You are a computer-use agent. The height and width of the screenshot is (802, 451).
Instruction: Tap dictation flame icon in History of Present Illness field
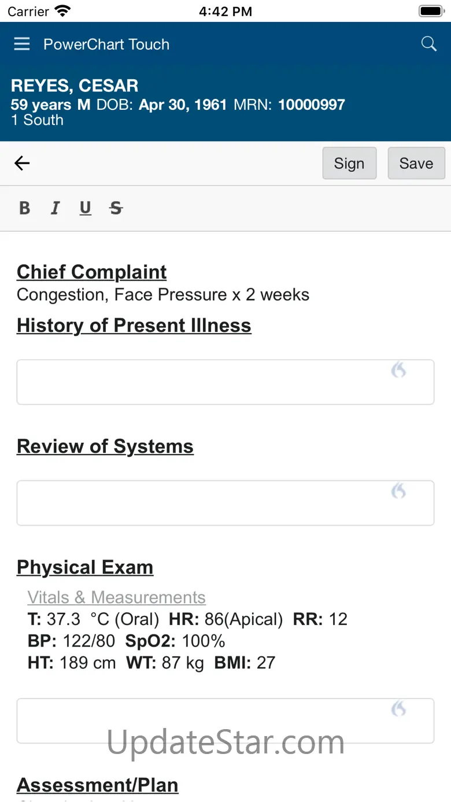pos(399,370)
